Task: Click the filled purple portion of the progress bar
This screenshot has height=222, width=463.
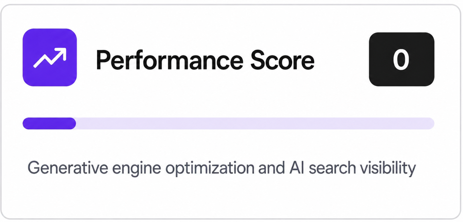Action: 49,123
